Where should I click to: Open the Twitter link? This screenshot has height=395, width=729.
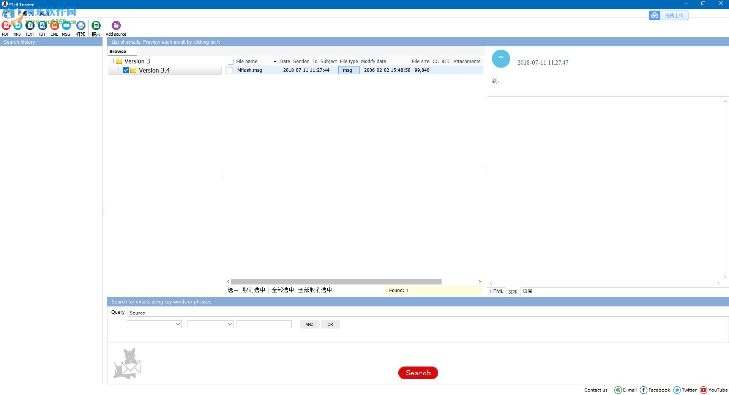pos(685,390)
